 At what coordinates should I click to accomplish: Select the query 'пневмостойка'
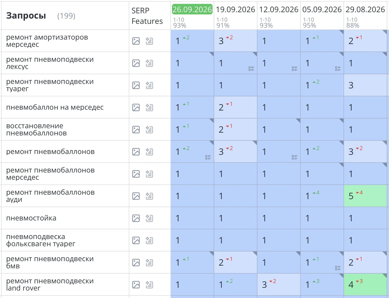click(x=31, y=218)
